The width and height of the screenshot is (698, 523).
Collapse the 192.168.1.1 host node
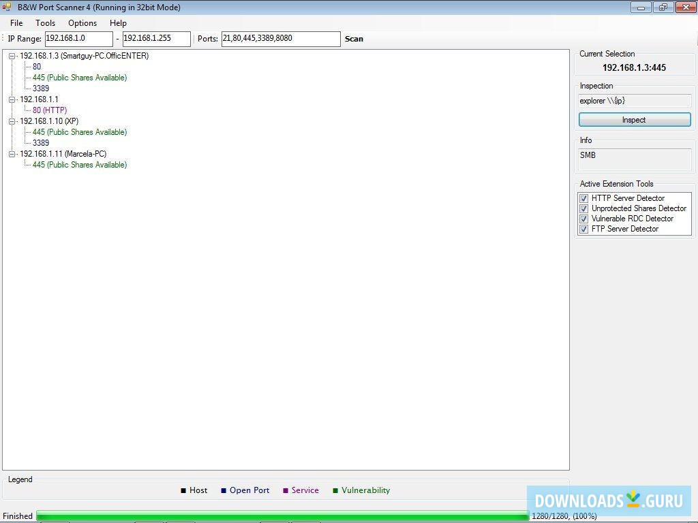[12, 99]
